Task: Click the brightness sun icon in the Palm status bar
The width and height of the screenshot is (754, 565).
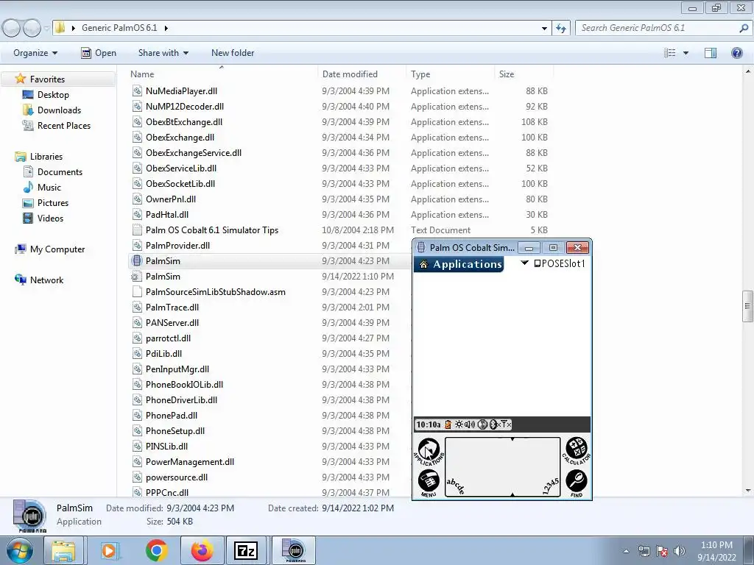Action: click(x=459, y=424)
